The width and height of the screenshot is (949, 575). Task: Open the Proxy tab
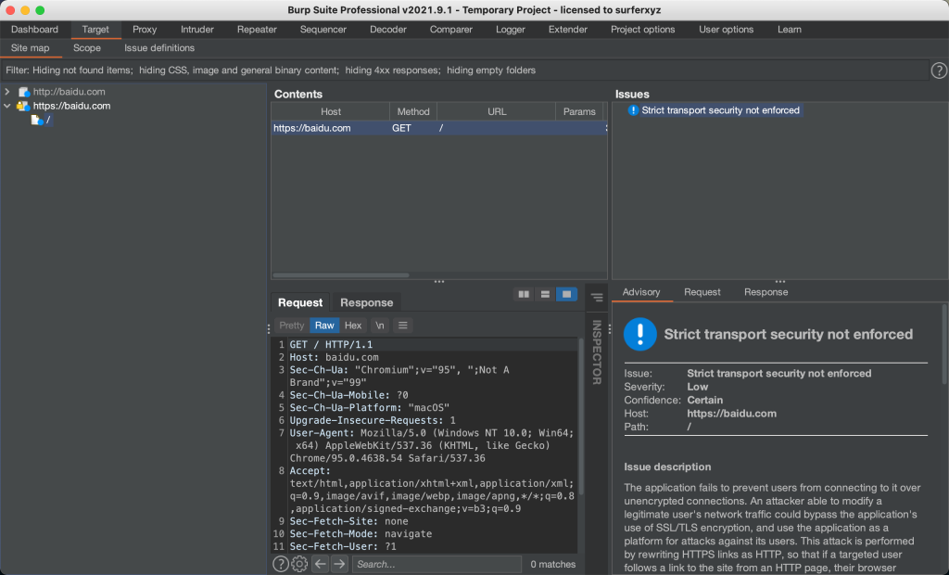(x=145, y=29)
